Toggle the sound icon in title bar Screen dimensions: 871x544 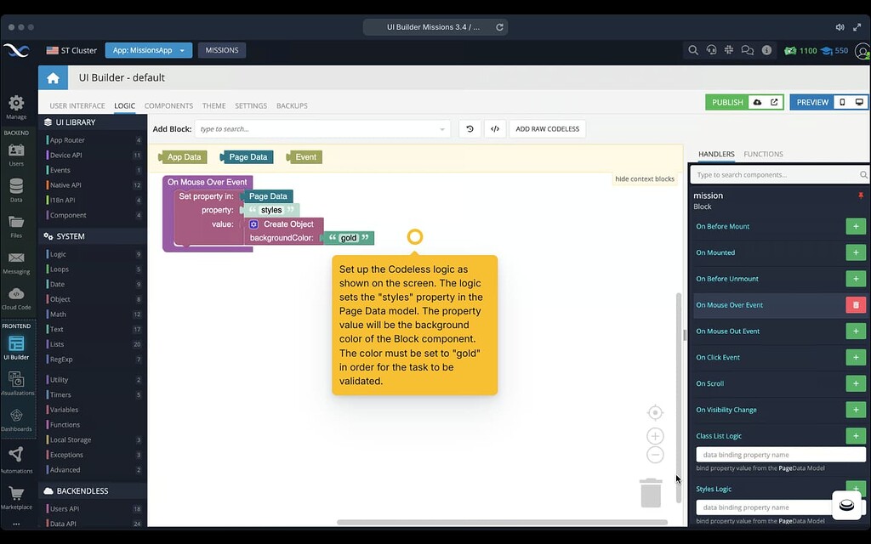[840, 26]
